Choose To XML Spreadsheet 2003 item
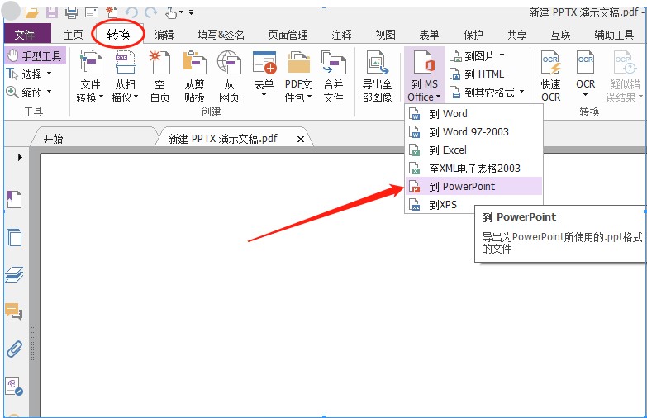647x418 pixels. click(x=473, y=168)
